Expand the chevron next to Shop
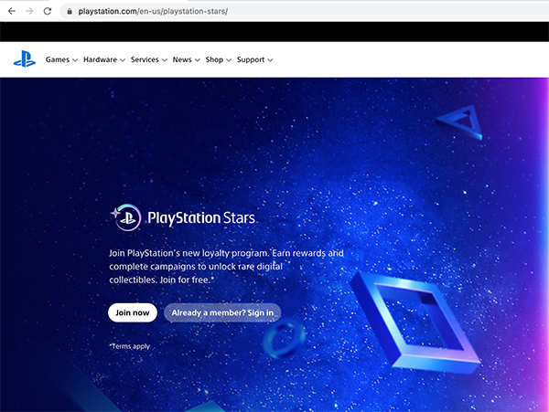Viewport: 549px width, 412px height. point(229,60)
